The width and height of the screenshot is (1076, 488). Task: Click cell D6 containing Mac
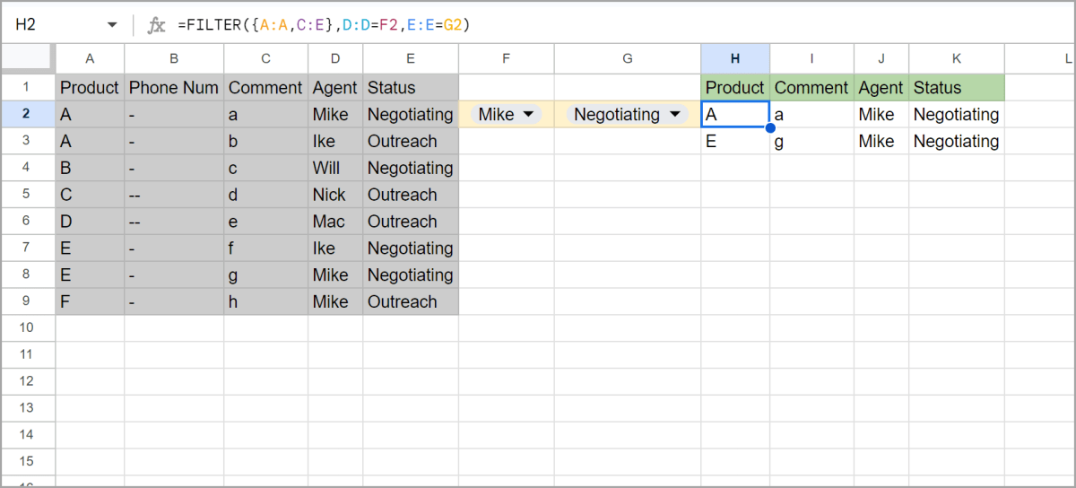[335, 222]
